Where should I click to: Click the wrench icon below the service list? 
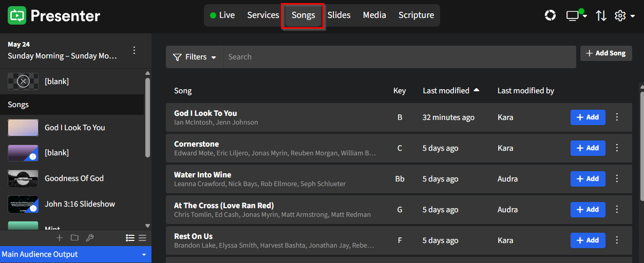pyautogui.click(x=89, y=238)
